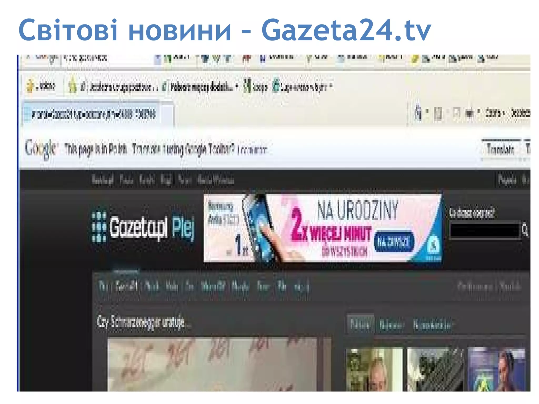Click the magnifier search icon
539x404 pixels.
525,230
